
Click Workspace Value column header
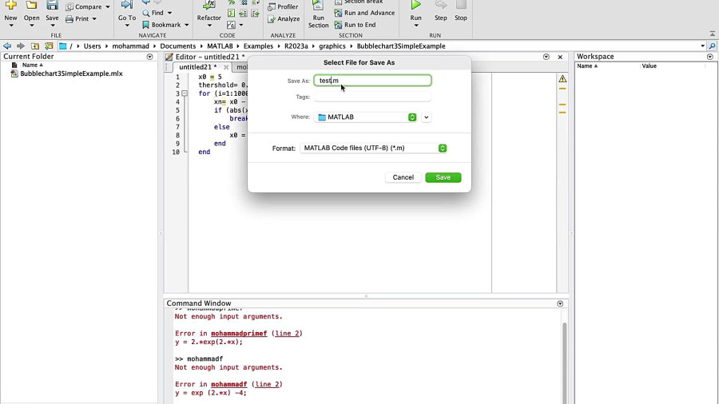point(649,66)
